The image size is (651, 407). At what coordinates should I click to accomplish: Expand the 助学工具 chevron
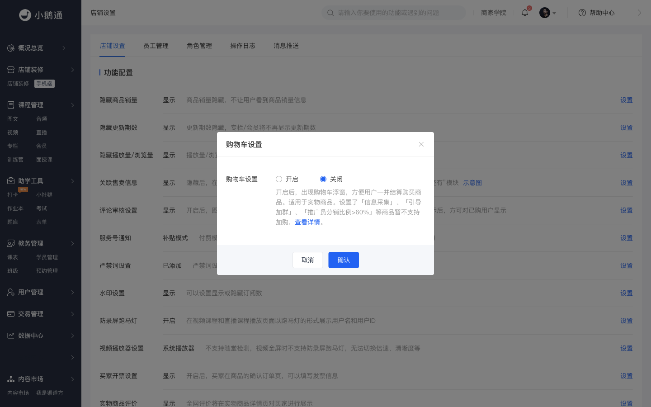point(72,181)
